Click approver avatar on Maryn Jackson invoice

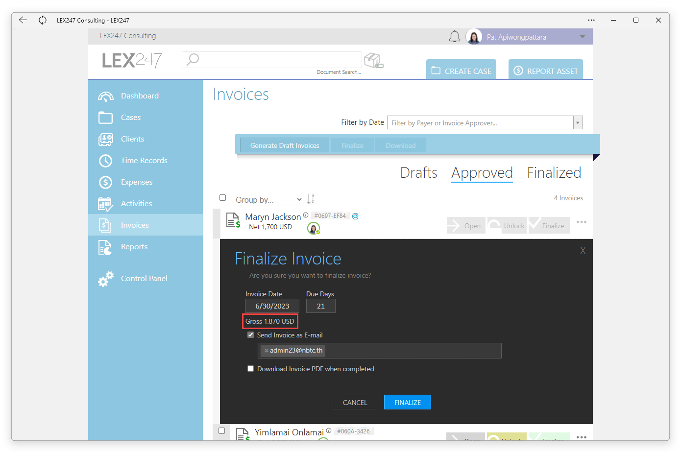[314, 228]
